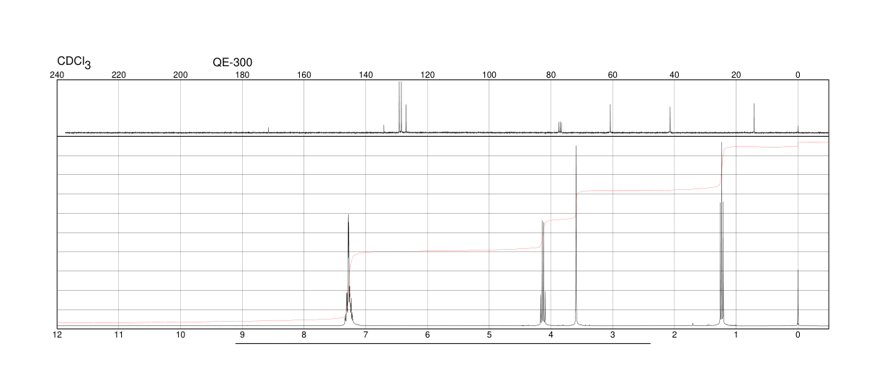Click the 8 ppm label on proton axis

tap(304, 335)
